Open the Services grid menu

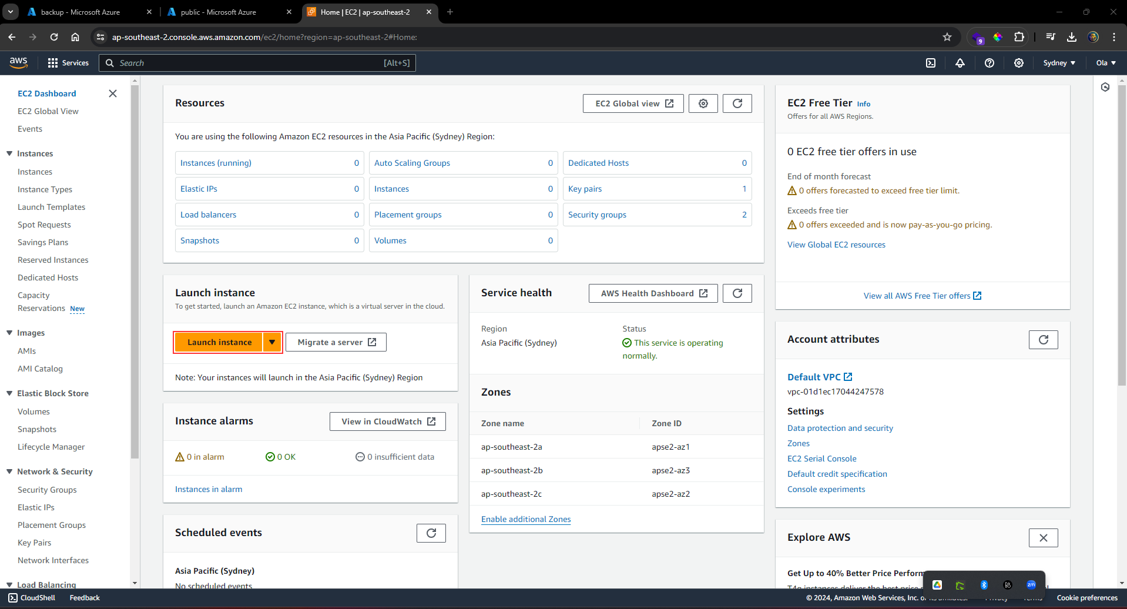[x=52, y=62]
